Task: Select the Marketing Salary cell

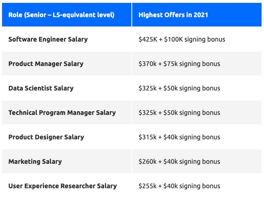Action: [35, 162]
